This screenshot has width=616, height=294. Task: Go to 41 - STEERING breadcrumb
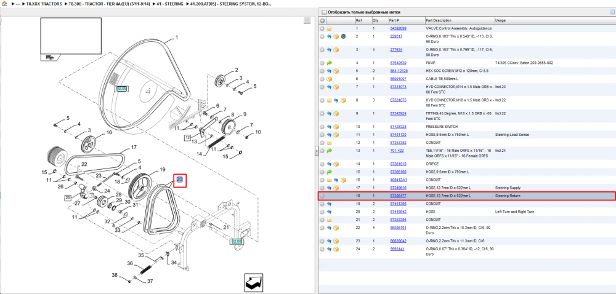[x=170, y=4]
